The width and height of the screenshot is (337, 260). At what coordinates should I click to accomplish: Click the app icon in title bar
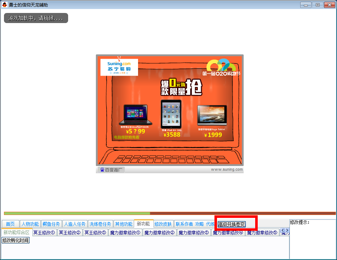pyautogui.click(x=5, y=5)
